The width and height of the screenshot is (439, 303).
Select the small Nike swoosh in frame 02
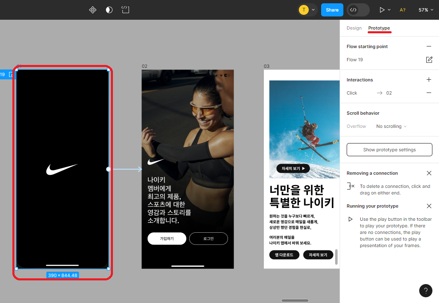(x=156, y=162)
